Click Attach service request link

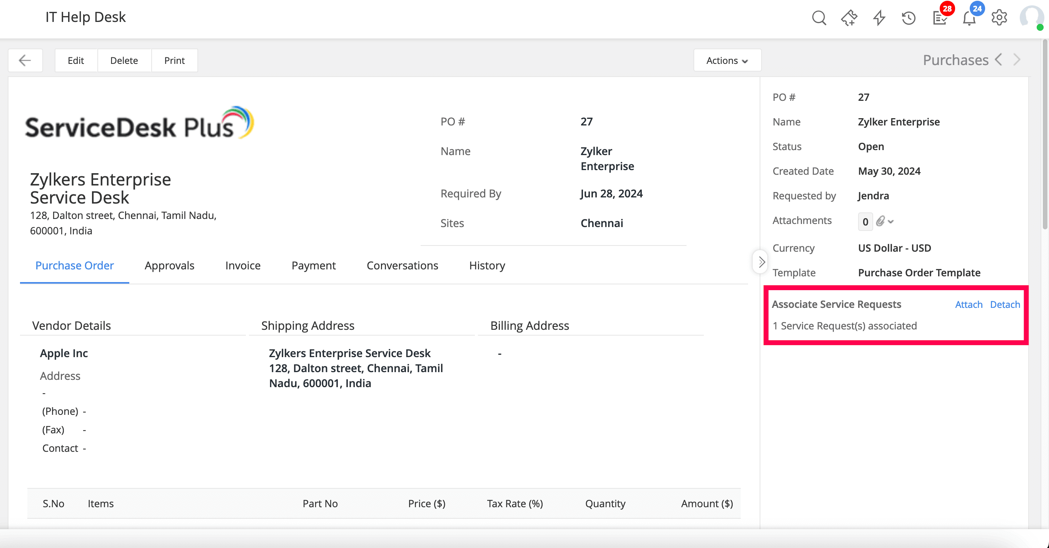pyautogui.click(x=968, y=304)
